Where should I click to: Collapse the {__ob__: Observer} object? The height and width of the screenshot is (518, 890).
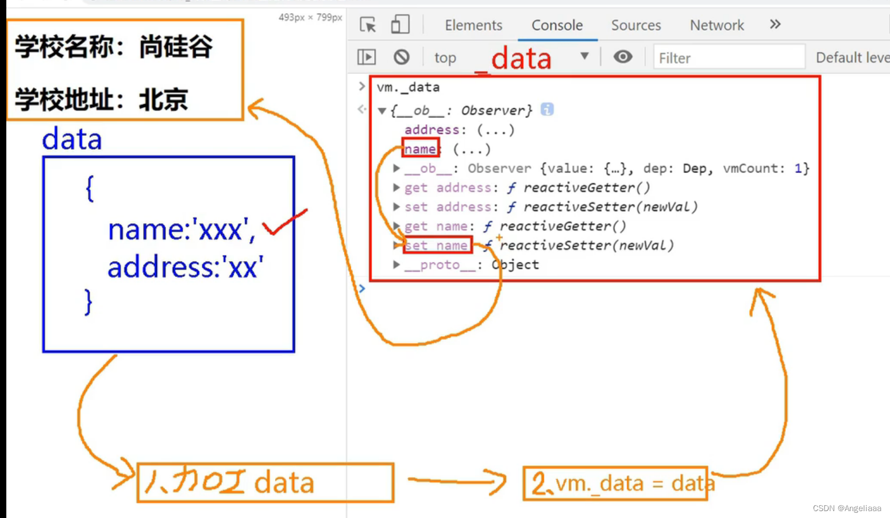point(382,111)
